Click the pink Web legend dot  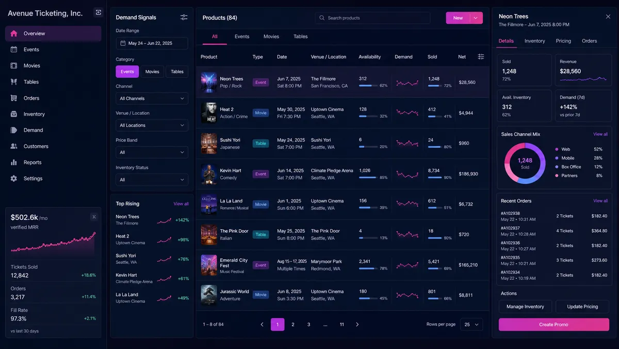coord(557,149)
